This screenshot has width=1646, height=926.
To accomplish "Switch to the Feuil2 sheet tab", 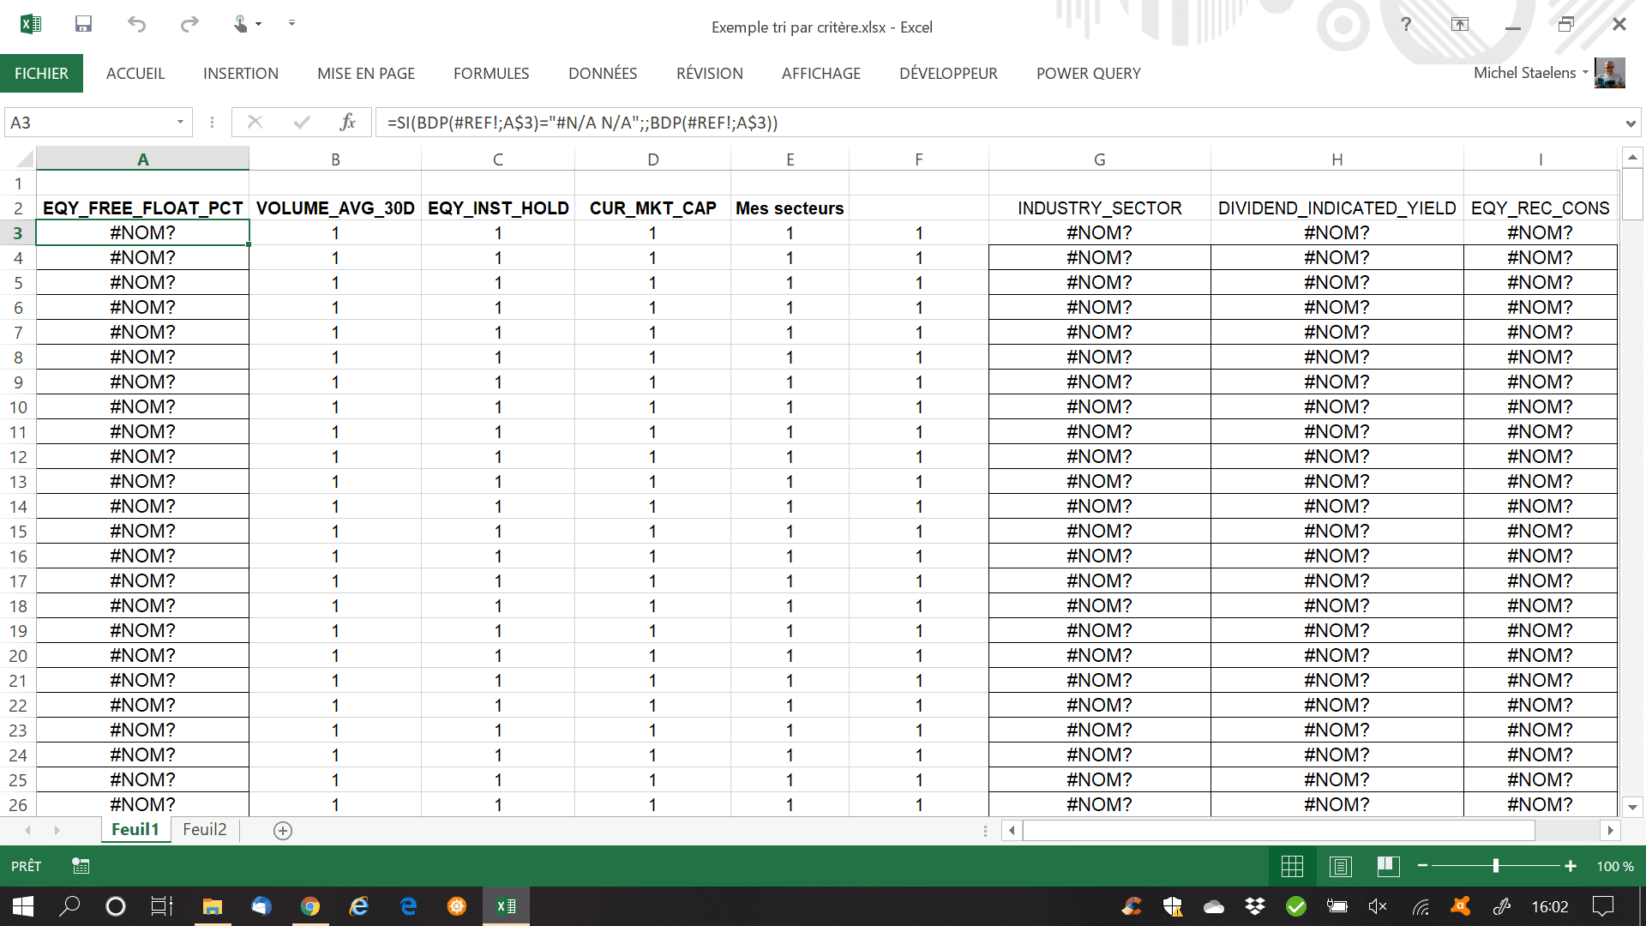I will tap(204, 829).
